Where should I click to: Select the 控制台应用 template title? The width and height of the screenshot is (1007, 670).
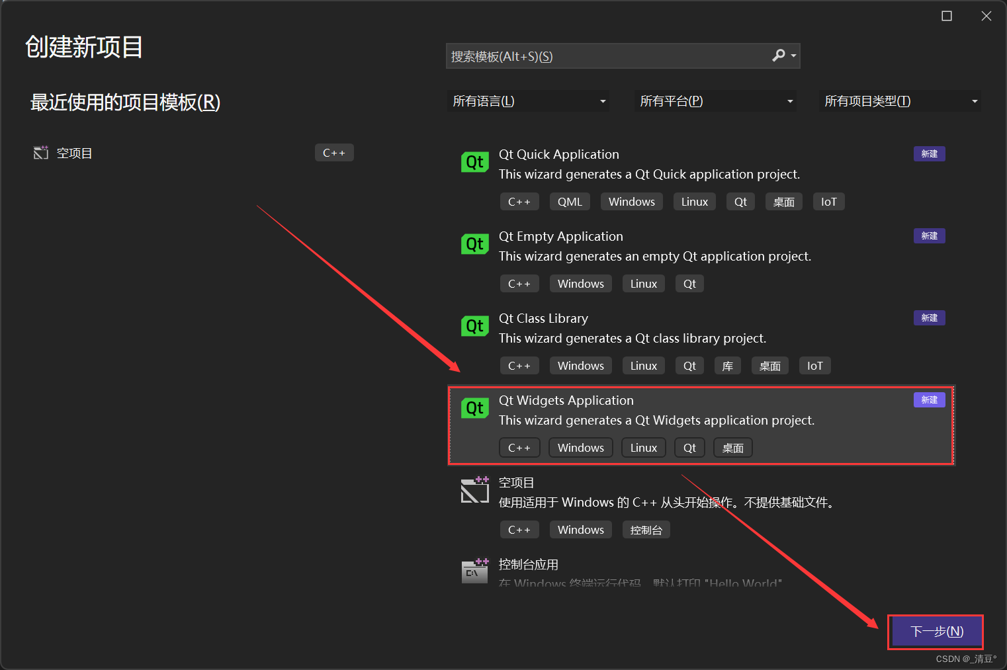click(528, 564)
